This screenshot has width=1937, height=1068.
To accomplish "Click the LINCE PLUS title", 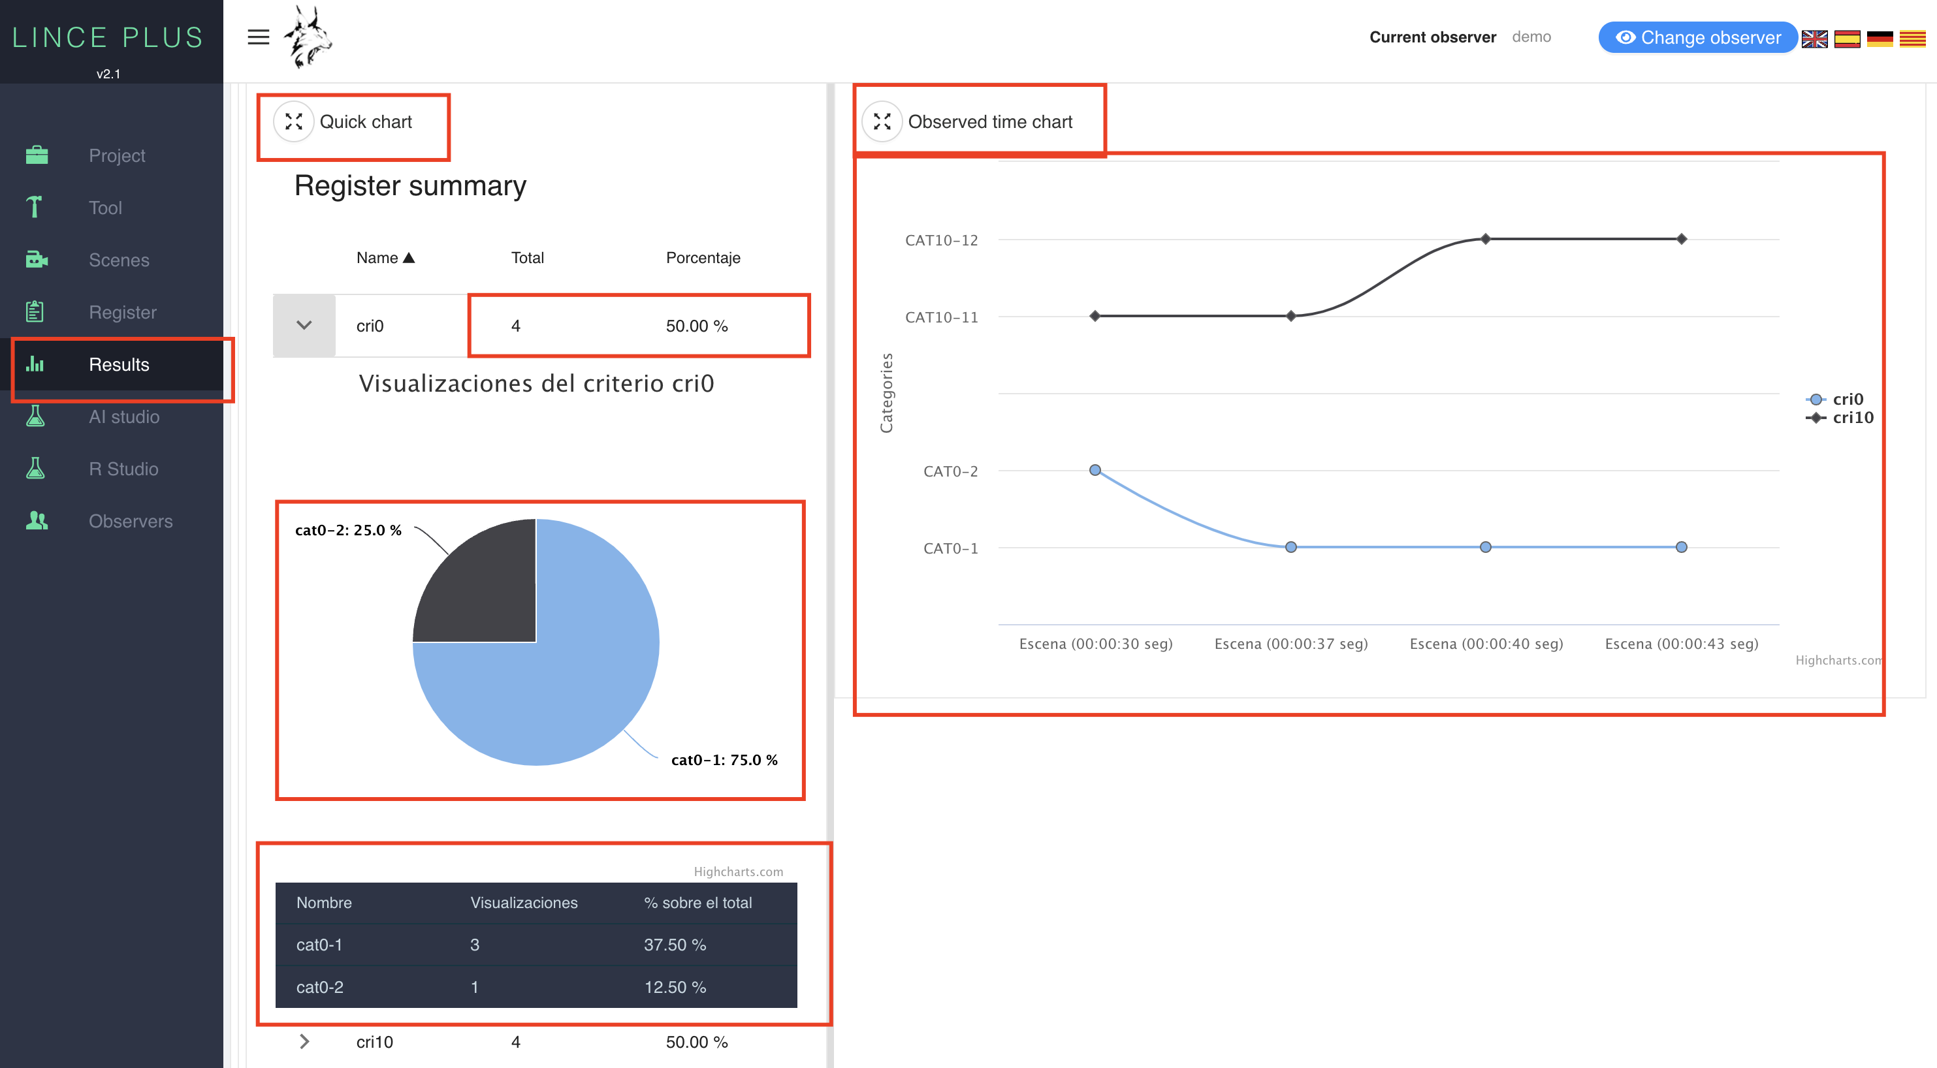I will [x=108, y=38].
